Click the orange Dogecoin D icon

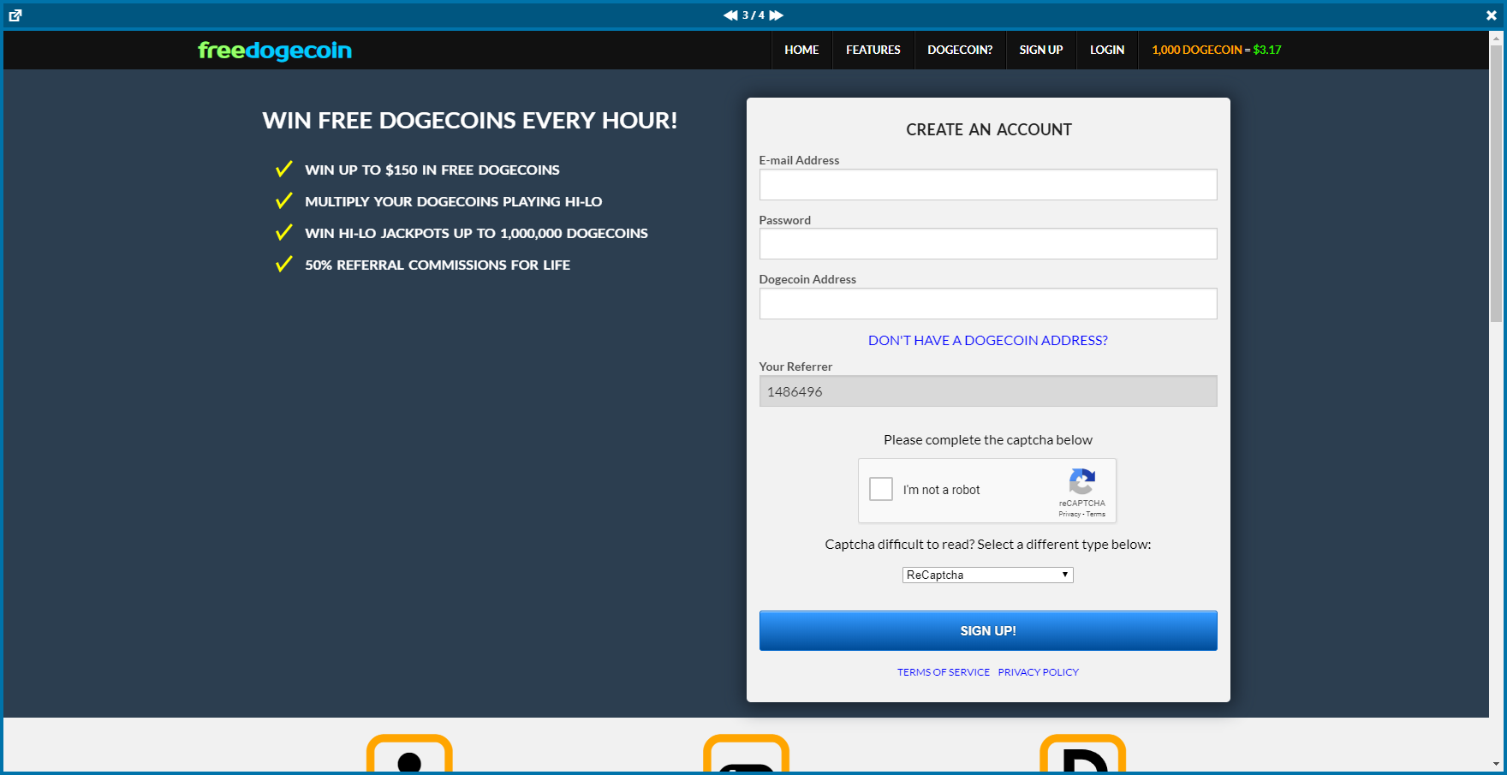[x=1082, y=754]
